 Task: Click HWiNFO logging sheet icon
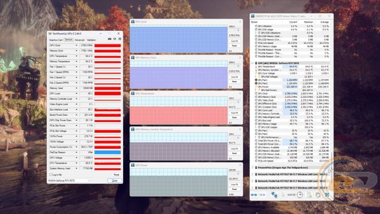tap(309, 195)
